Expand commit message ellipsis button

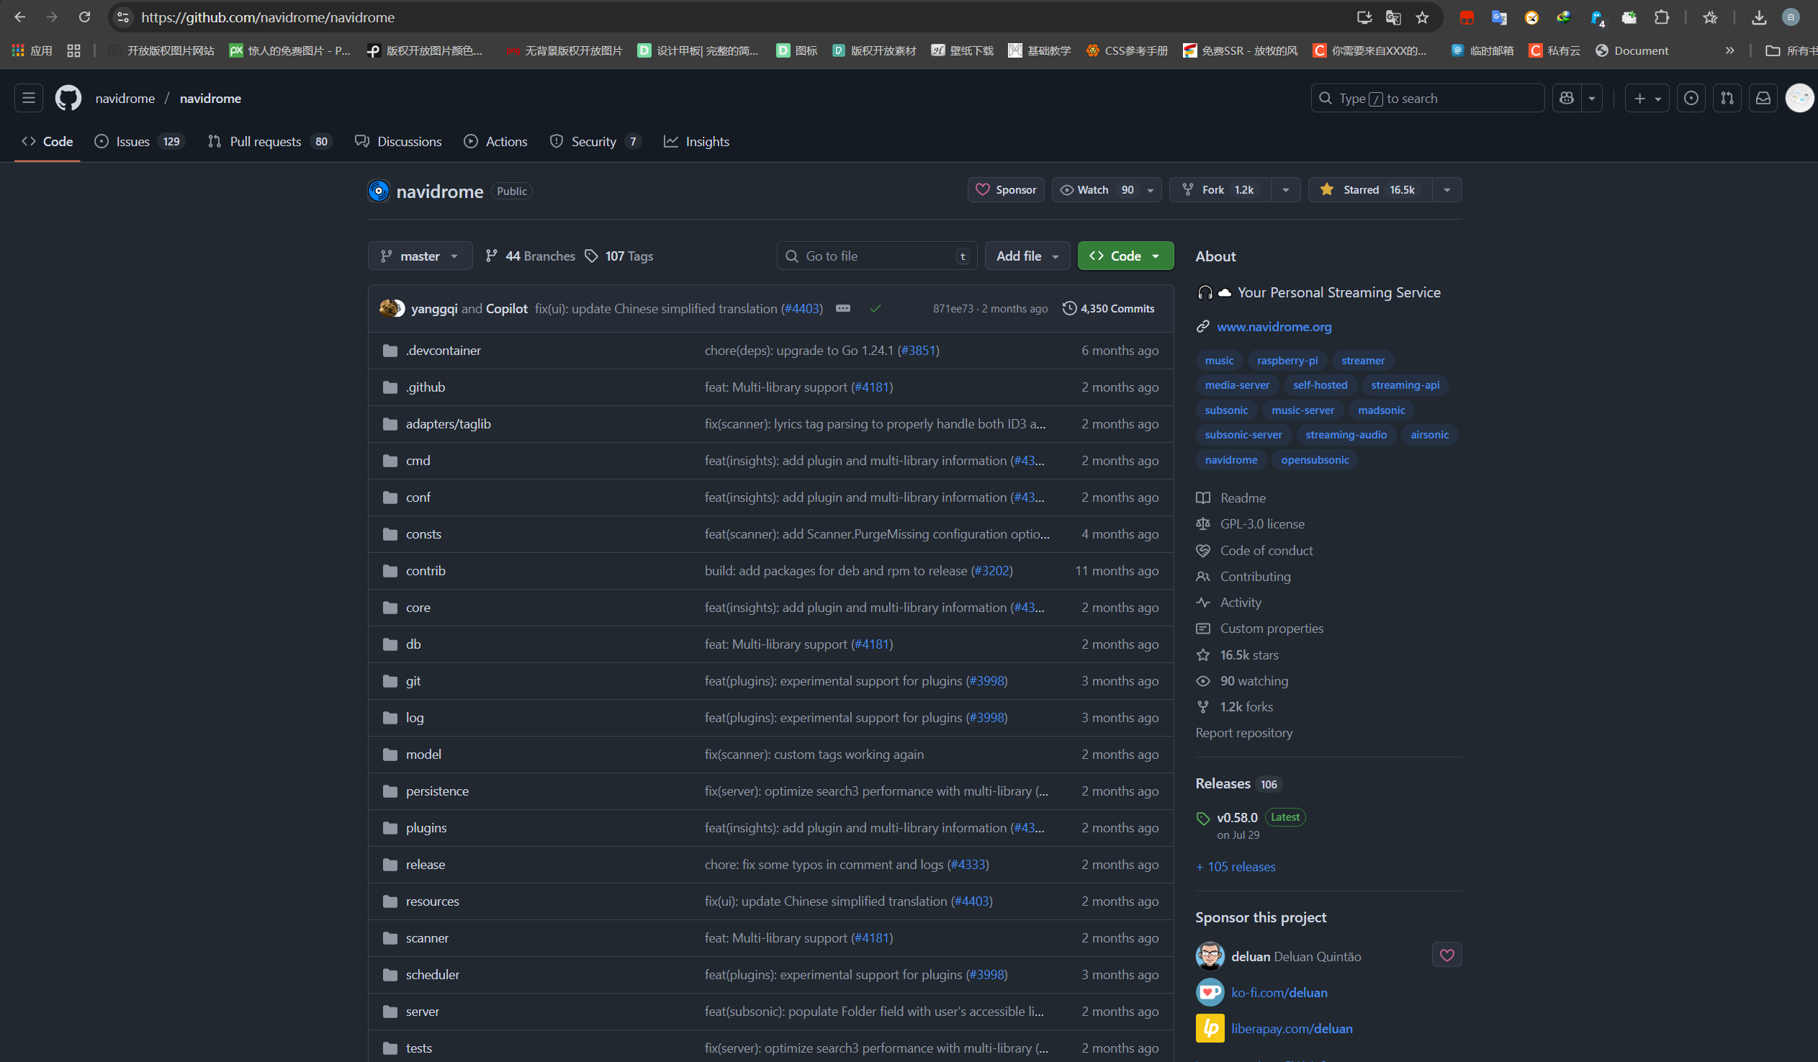842,309
